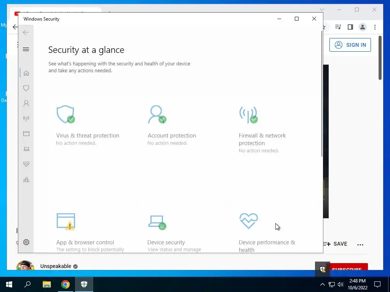Viewport: 390px width, 292px height.
Task: Click Chrome back arrow behind the window
Action: pyautogui.click(x=15, y=27)
